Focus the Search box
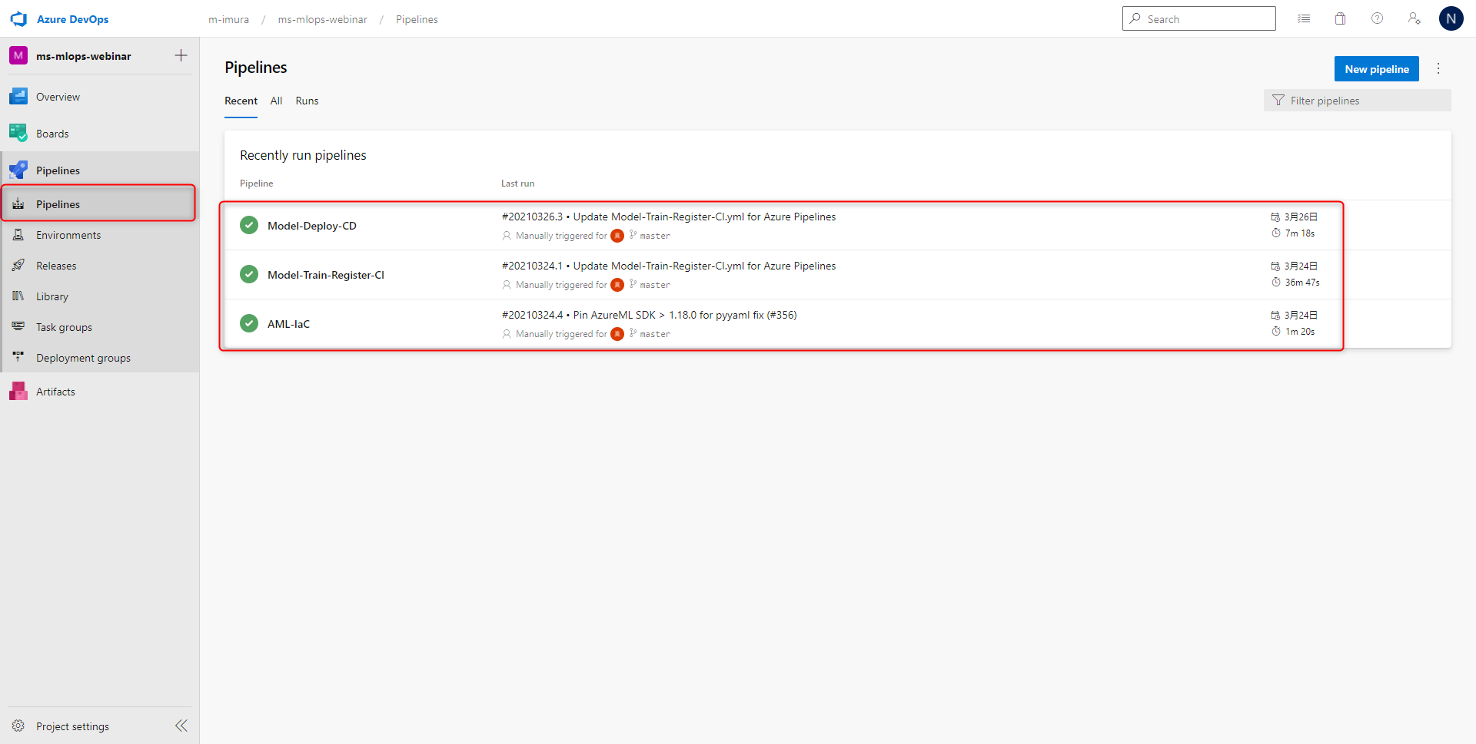 click(1199, 18)
